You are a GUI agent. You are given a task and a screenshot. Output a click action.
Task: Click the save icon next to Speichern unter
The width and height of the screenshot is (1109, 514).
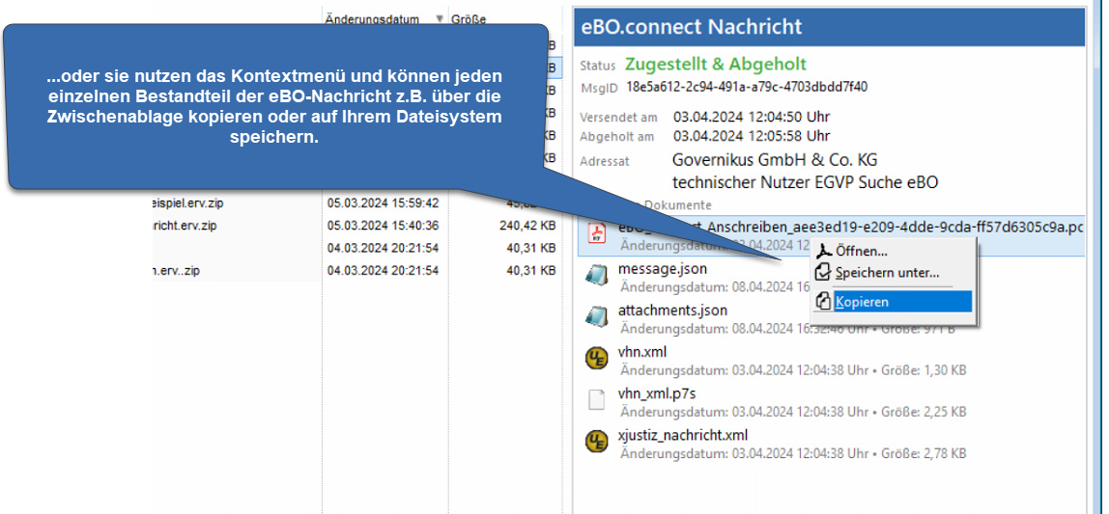click(x=823, y=273)
